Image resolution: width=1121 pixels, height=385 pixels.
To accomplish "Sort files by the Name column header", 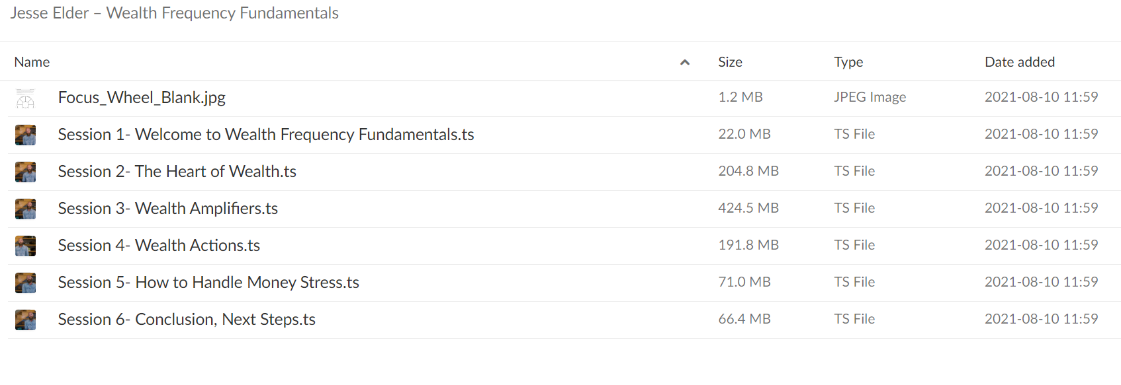I will (32, 62).
